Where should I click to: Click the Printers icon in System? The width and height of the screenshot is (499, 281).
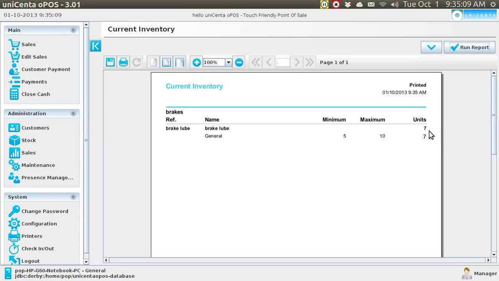14,236
